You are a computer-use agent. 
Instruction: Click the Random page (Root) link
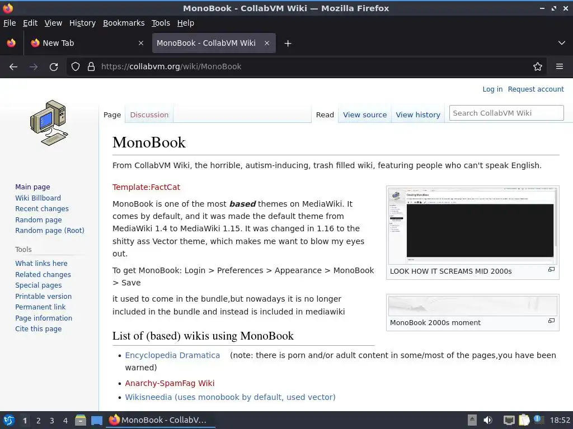(50, 231)
